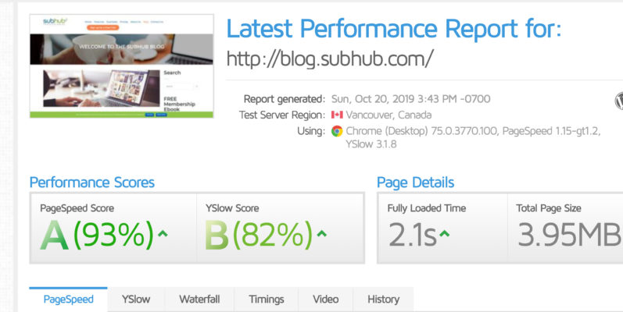Show the History tab

coord(383,299)
